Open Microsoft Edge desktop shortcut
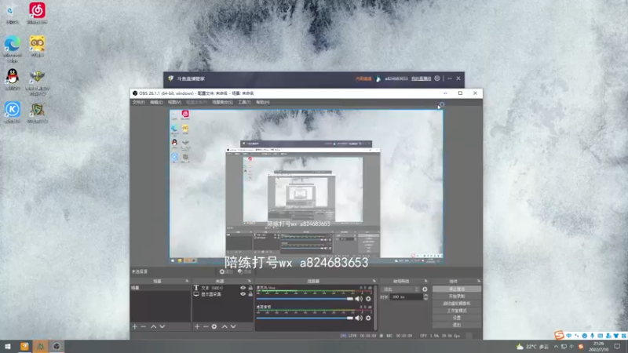The image size is (628, 353). (13, 49)
